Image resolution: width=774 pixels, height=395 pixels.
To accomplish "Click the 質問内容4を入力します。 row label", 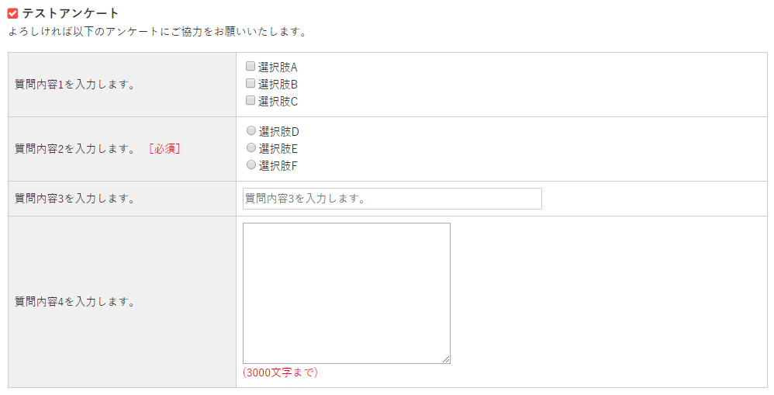I will point(75,302).
